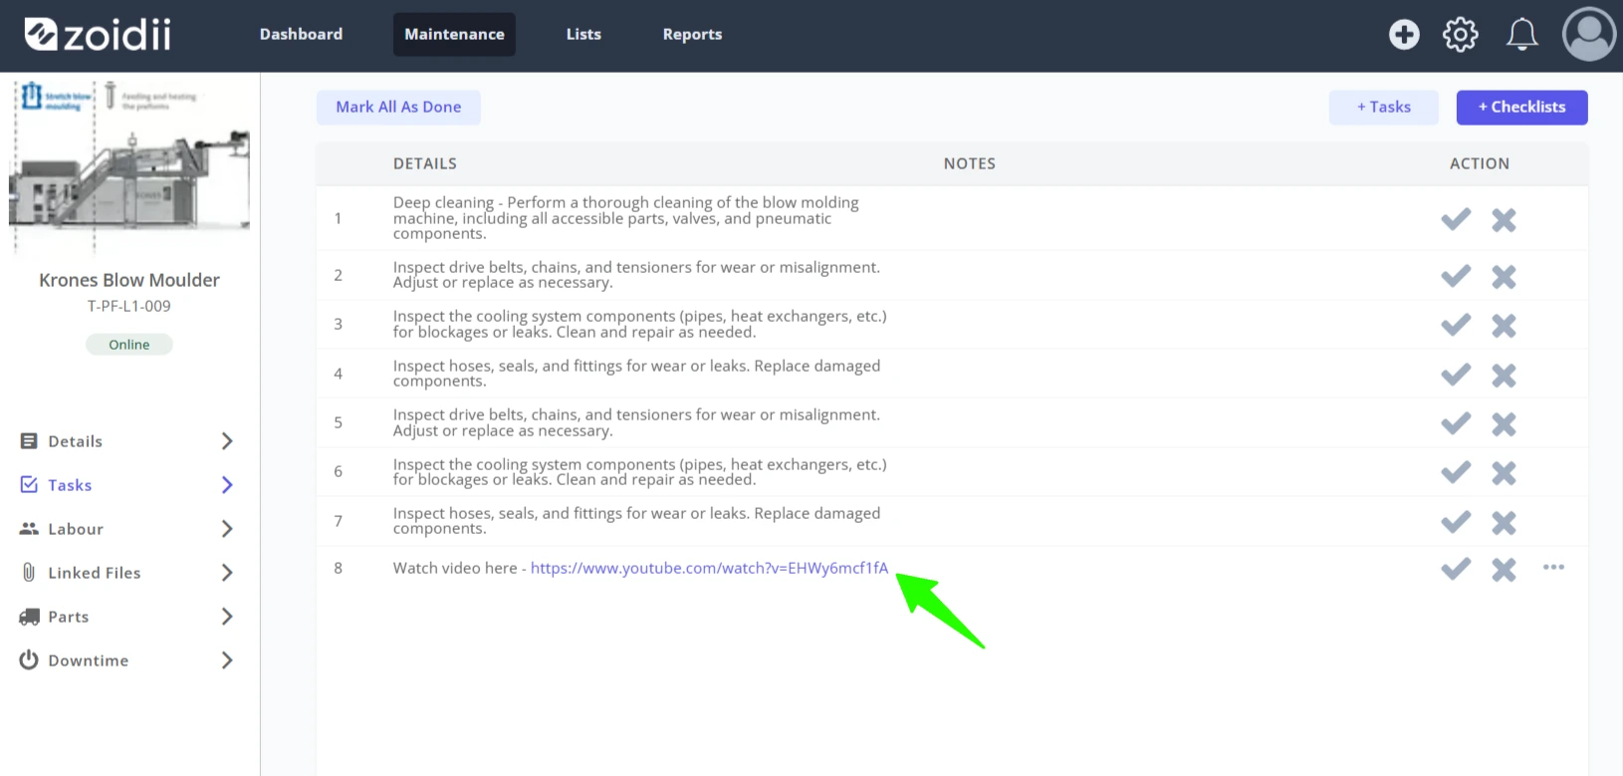Open Labour sidebar item
Image resolution: width=1623 pixels, height=776 pixels.
[x=76, y=529]
